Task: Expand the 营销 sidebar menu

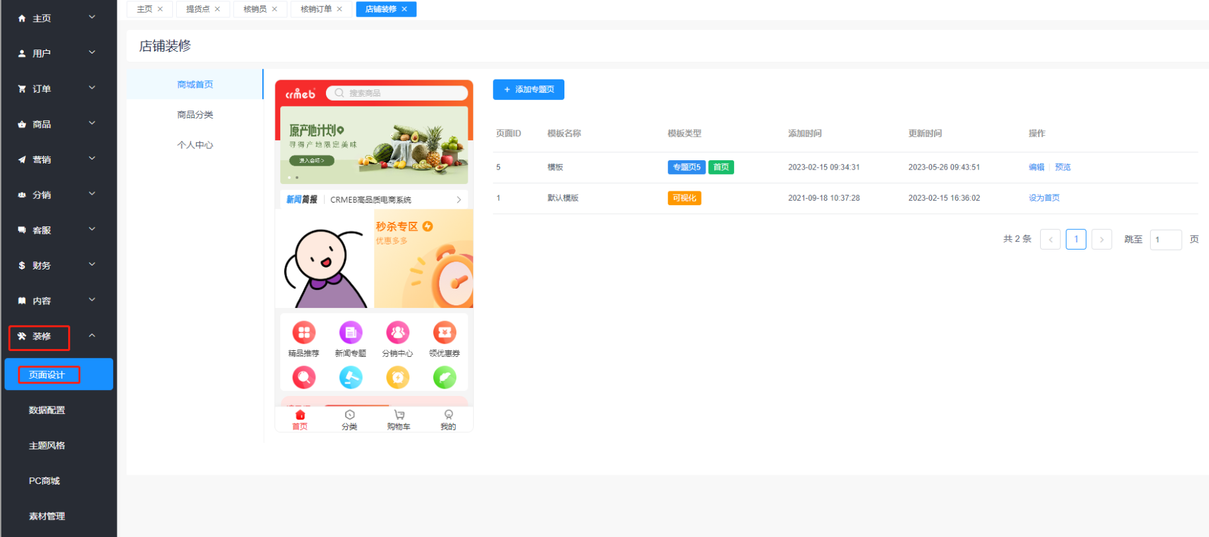Action: click(57, 160)
